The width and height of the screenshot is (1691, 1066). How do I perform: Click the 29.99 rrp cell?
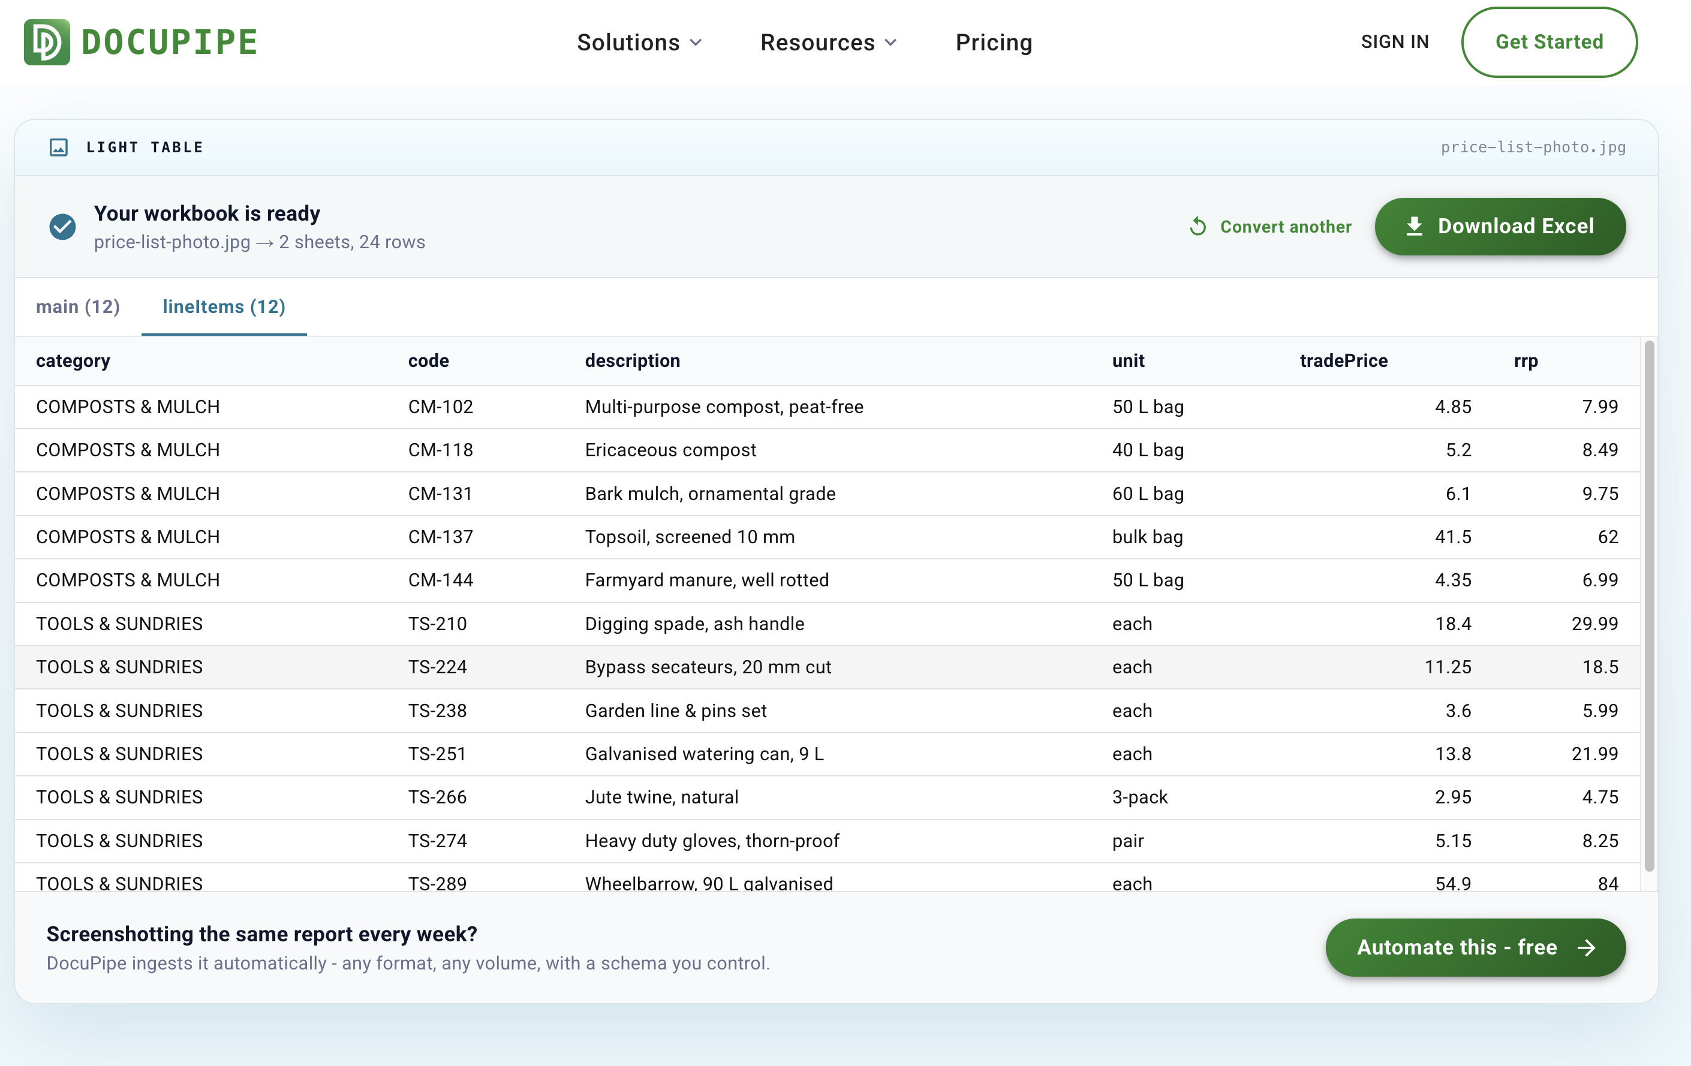pos(1594,624)
